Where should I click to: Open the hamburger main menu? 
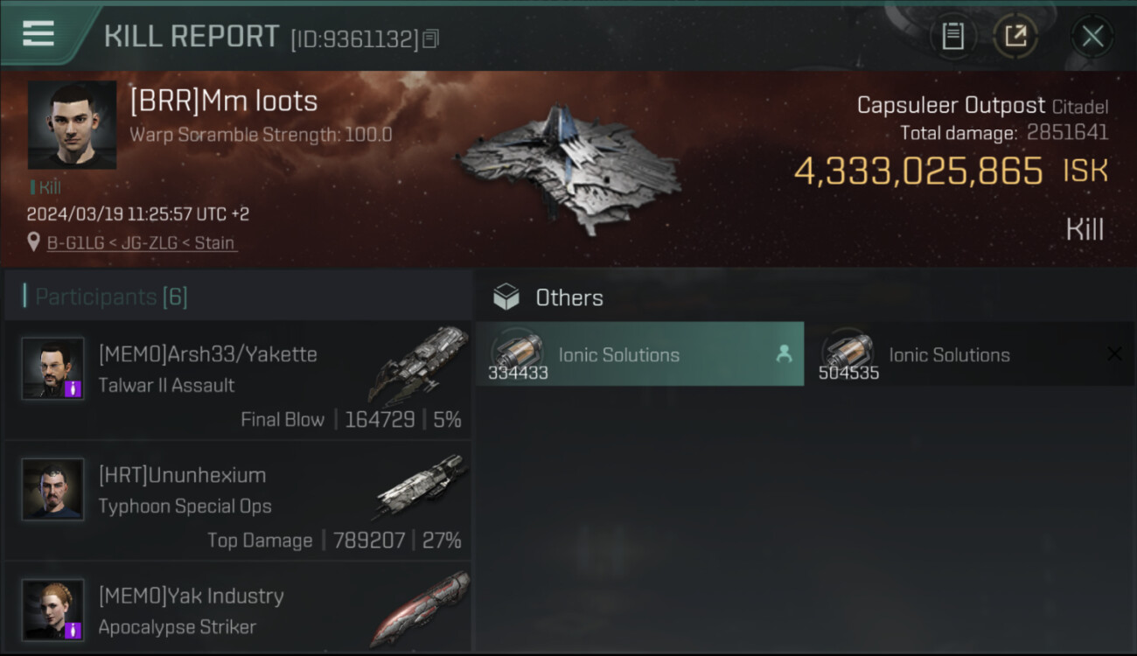click(x=38, y=34)
